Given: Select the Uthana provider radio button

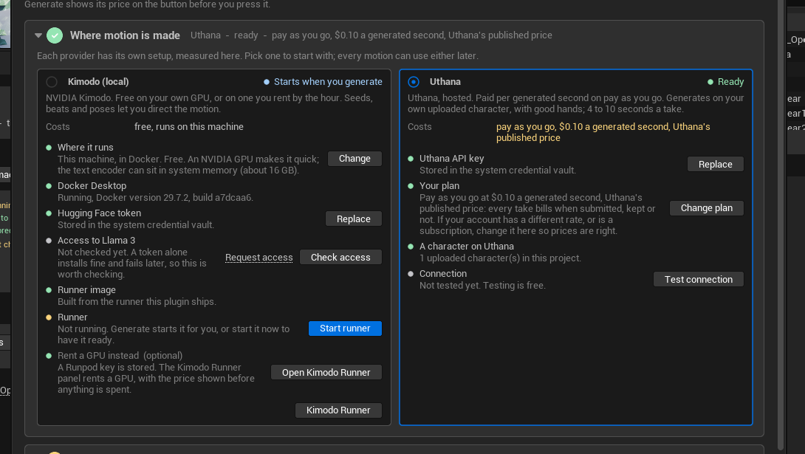Looking at the screenshot, I should [x=414, y=81].
